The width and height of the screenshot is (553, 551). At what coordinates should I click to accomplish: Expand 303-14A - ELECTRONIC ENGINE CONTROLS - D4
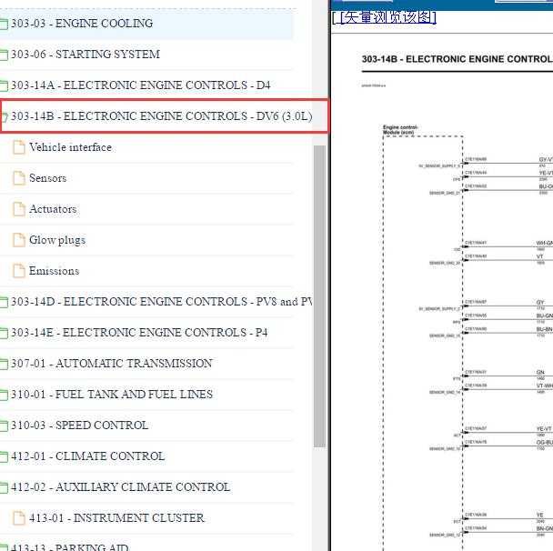pyautogui.click(x=141, y=85)
